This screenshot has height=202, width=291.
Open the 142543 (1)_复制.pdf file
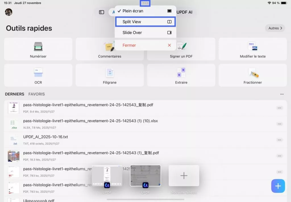pos(145,156)
